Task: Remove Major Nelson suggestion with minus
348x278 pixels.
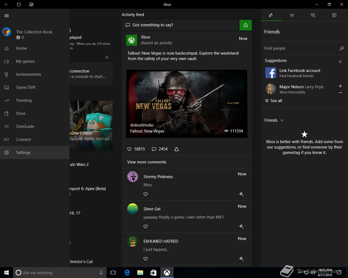Action: [340, 93]
